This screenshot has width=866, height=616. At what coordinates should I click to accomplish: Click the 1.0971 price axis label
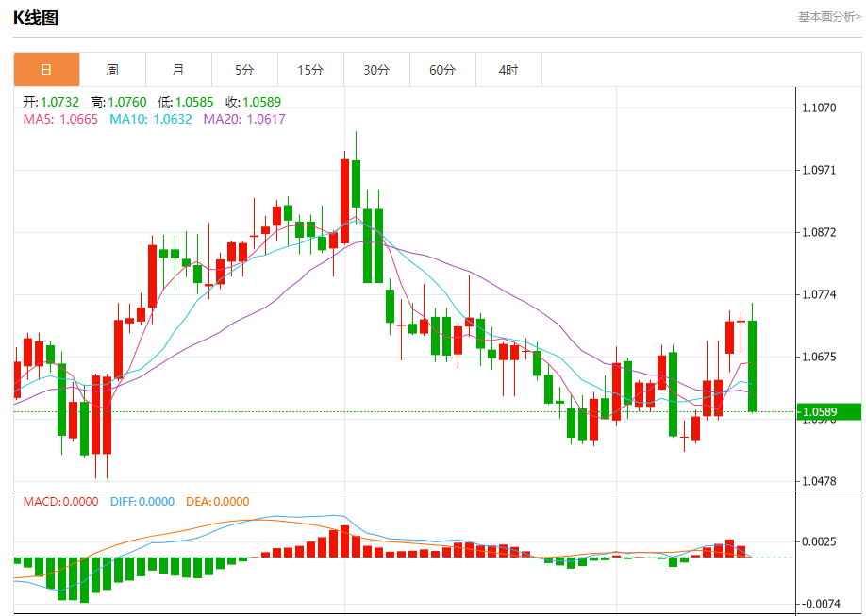(819, 170)
